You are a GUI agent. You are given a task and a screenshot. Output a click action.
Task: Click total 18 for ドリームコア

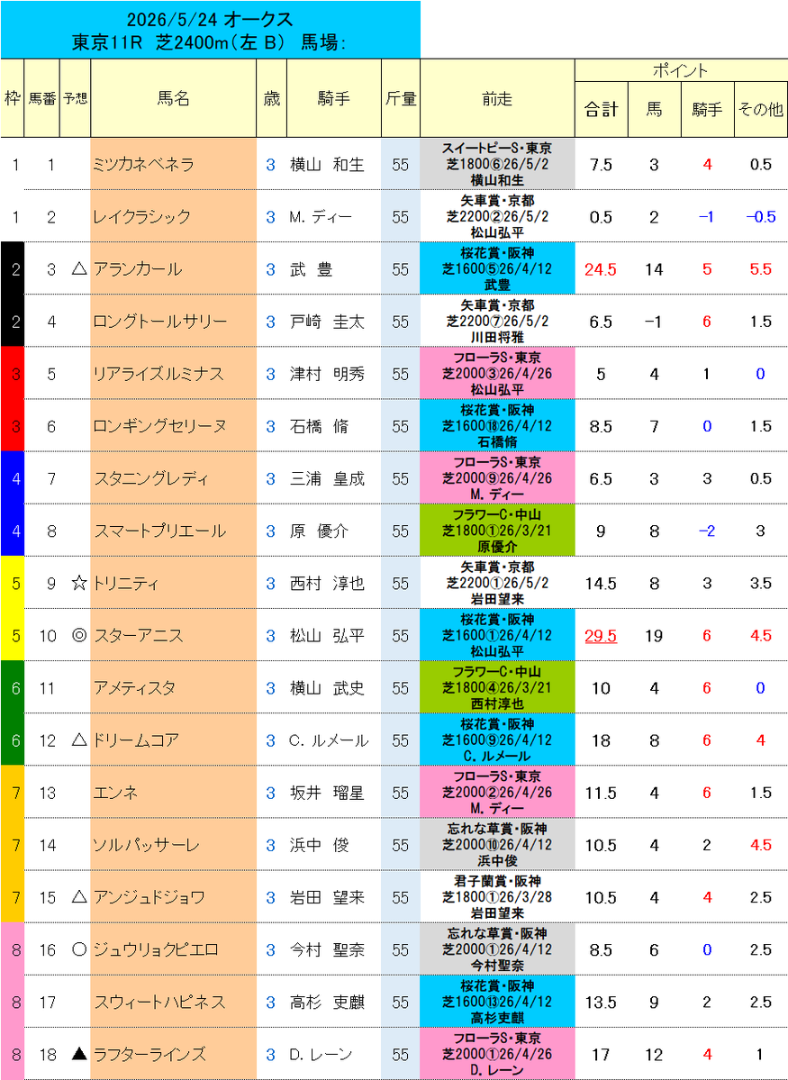tap(601, 740)
